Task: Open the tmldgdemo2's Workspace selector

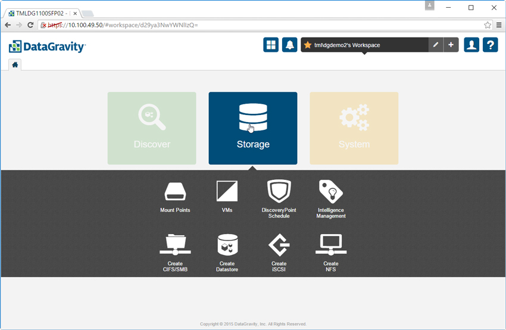Action: [365, 45]
